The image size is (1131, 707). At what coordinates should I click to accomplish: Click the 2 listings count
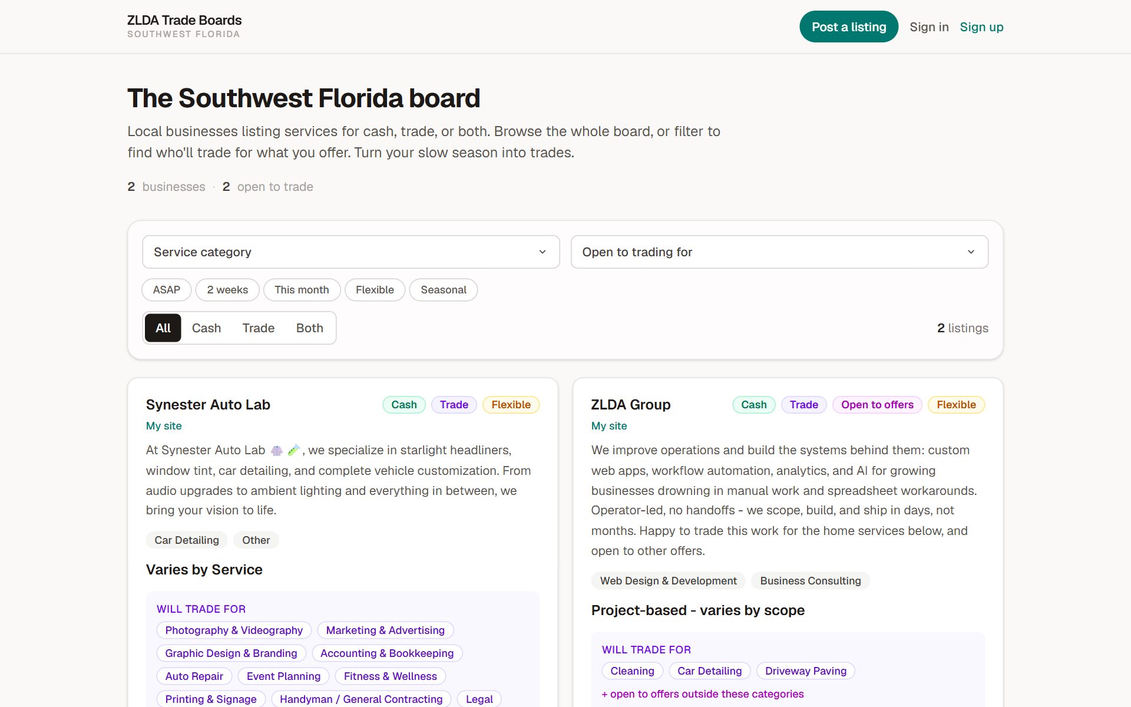[x=963, y=328]
